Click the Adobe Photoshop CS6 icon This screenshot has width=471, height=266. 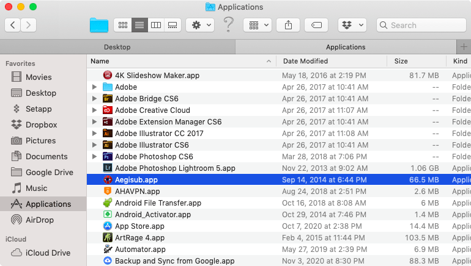pyautogui.click(x=108, y=156)
